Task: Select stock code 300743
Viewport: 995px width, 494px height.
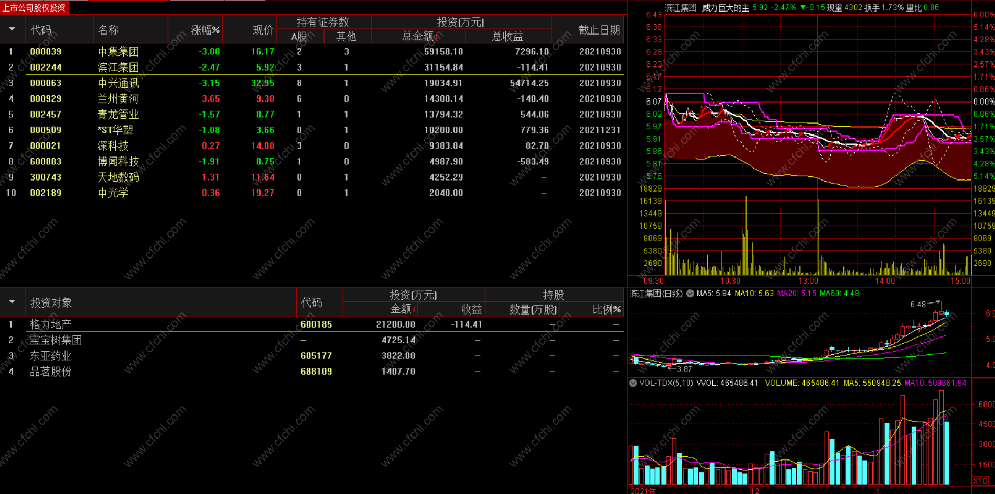Action: coord(46,177)
